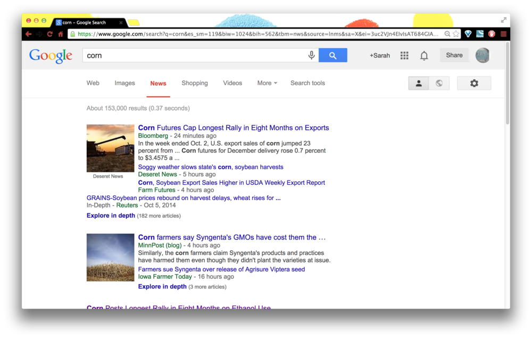
Task: Switch to the Videos results tab
Action: click(x=232, y=83)
